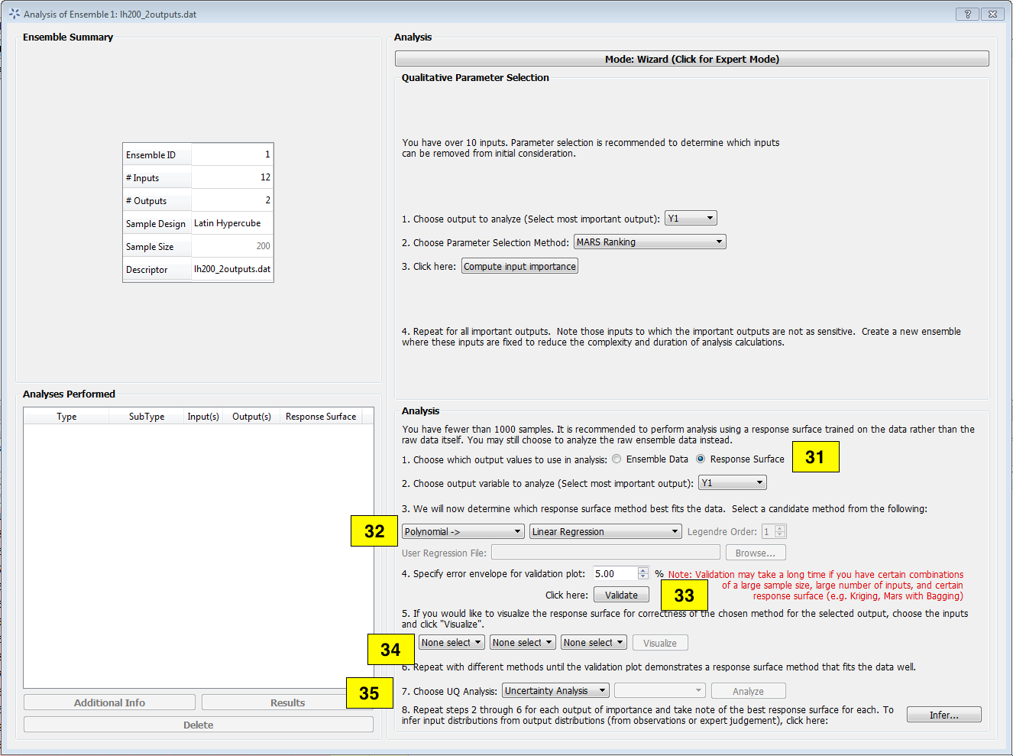This screenshot has height=756, width=1013.
Task: Click Compute input importance
Action: [519, 265]
